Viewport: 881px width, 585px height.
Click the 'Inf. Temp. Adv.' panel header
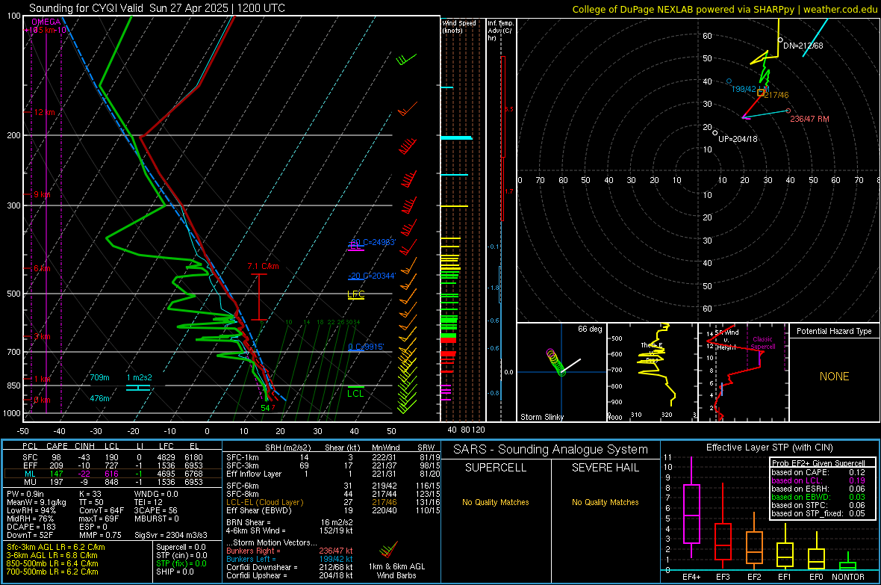click(x=500, y=31)
